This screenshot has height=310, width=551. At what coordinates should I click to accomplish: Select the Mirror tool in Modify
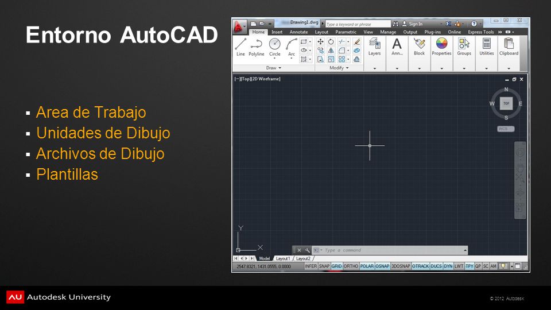click(331, 51)
